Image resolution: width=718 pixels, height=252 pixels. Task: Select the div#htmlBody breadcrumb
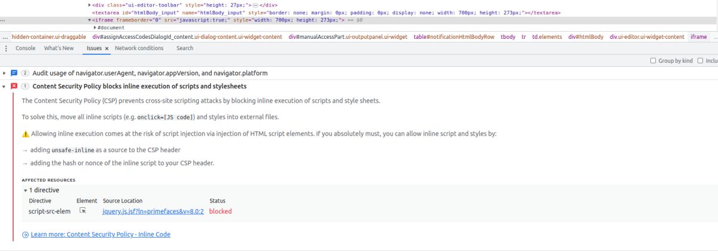pyautogui.click(x=586, y=37)
